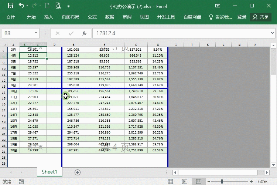Open the 公式 tab
277x185 pixels.
coord(92,17)
